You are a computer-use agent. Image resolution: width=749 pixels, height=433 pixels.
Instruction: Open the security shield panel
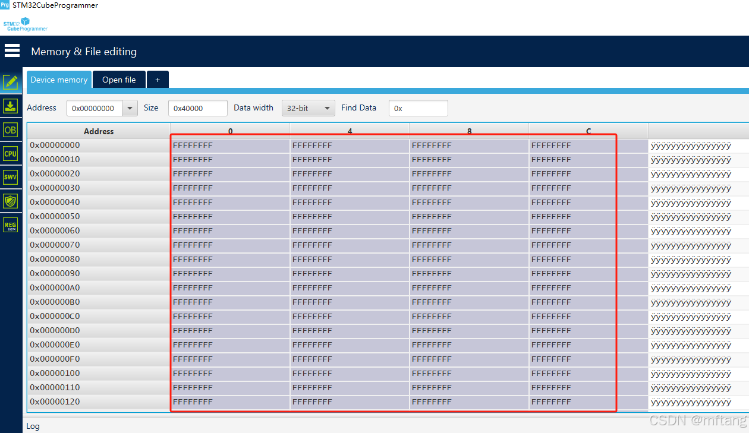(10, 201)
